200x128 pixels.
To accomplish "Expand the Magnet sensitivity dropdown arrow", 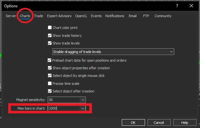I will (83, 100).
